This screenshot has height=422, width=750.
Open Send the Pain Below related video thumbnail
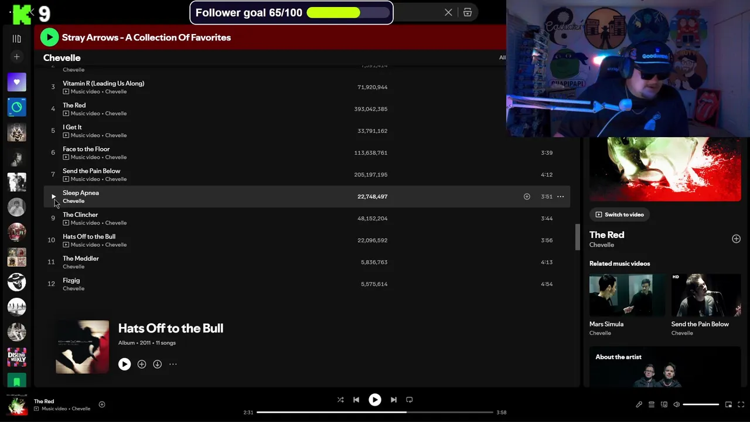coord(706,295)
